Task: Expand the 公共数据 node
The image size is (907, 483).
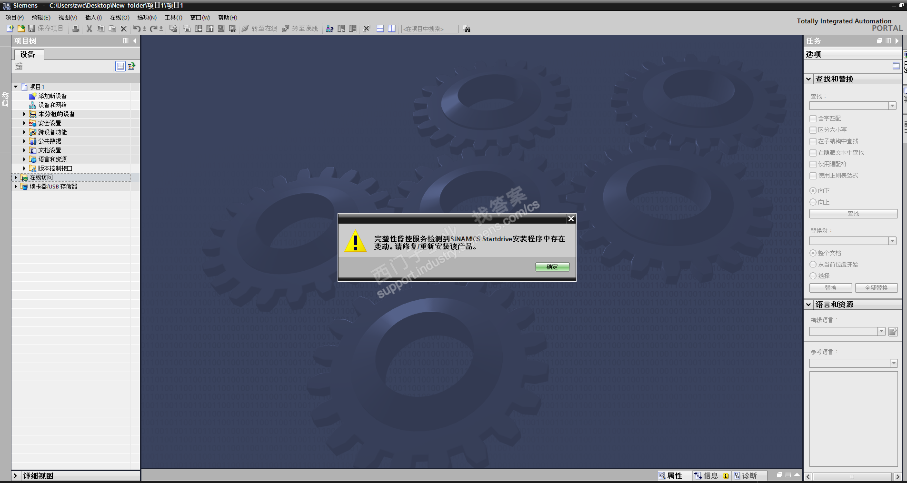Action: 24,141
